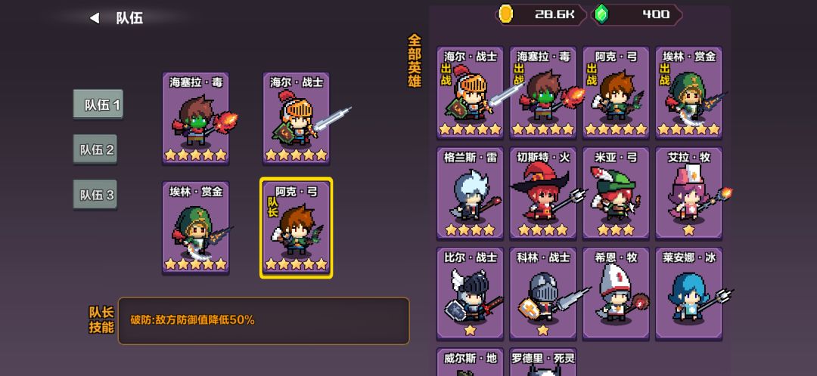Select 比尔·战士 hero card
The height and width of the screenshot is (376, 817).
click(470, 294)
